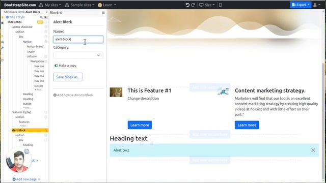This screenshot has height=183, width=326.
Task: Click the Name input field
Action: [78, 39]
